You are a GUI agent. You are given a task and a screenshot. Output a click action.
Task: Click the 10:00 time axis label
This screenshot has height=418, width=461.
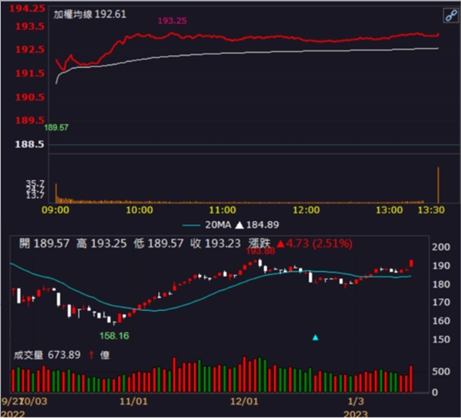(139, 210)
